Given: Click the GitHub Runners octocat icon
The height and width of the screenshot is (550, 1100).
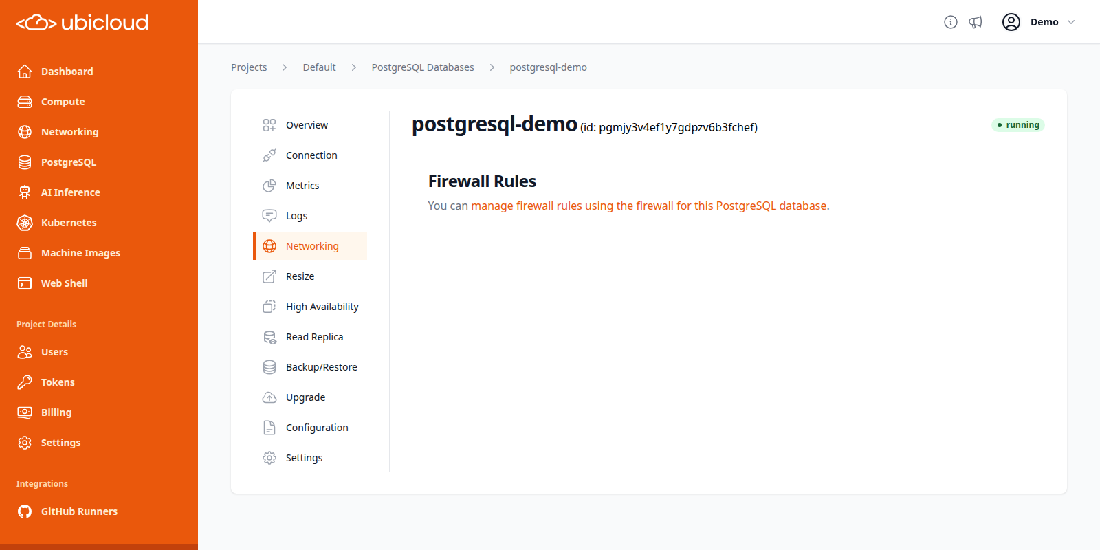Looking at the screenshot, I should click(25, 511).
